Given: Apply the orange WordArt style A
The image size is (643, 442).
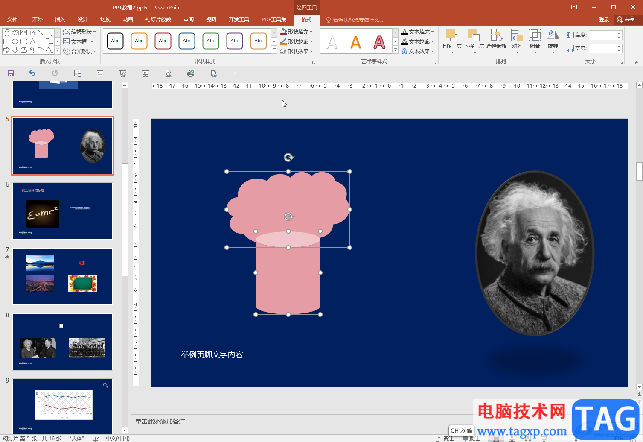Looking at the screenshot, I should click(355, 42).
